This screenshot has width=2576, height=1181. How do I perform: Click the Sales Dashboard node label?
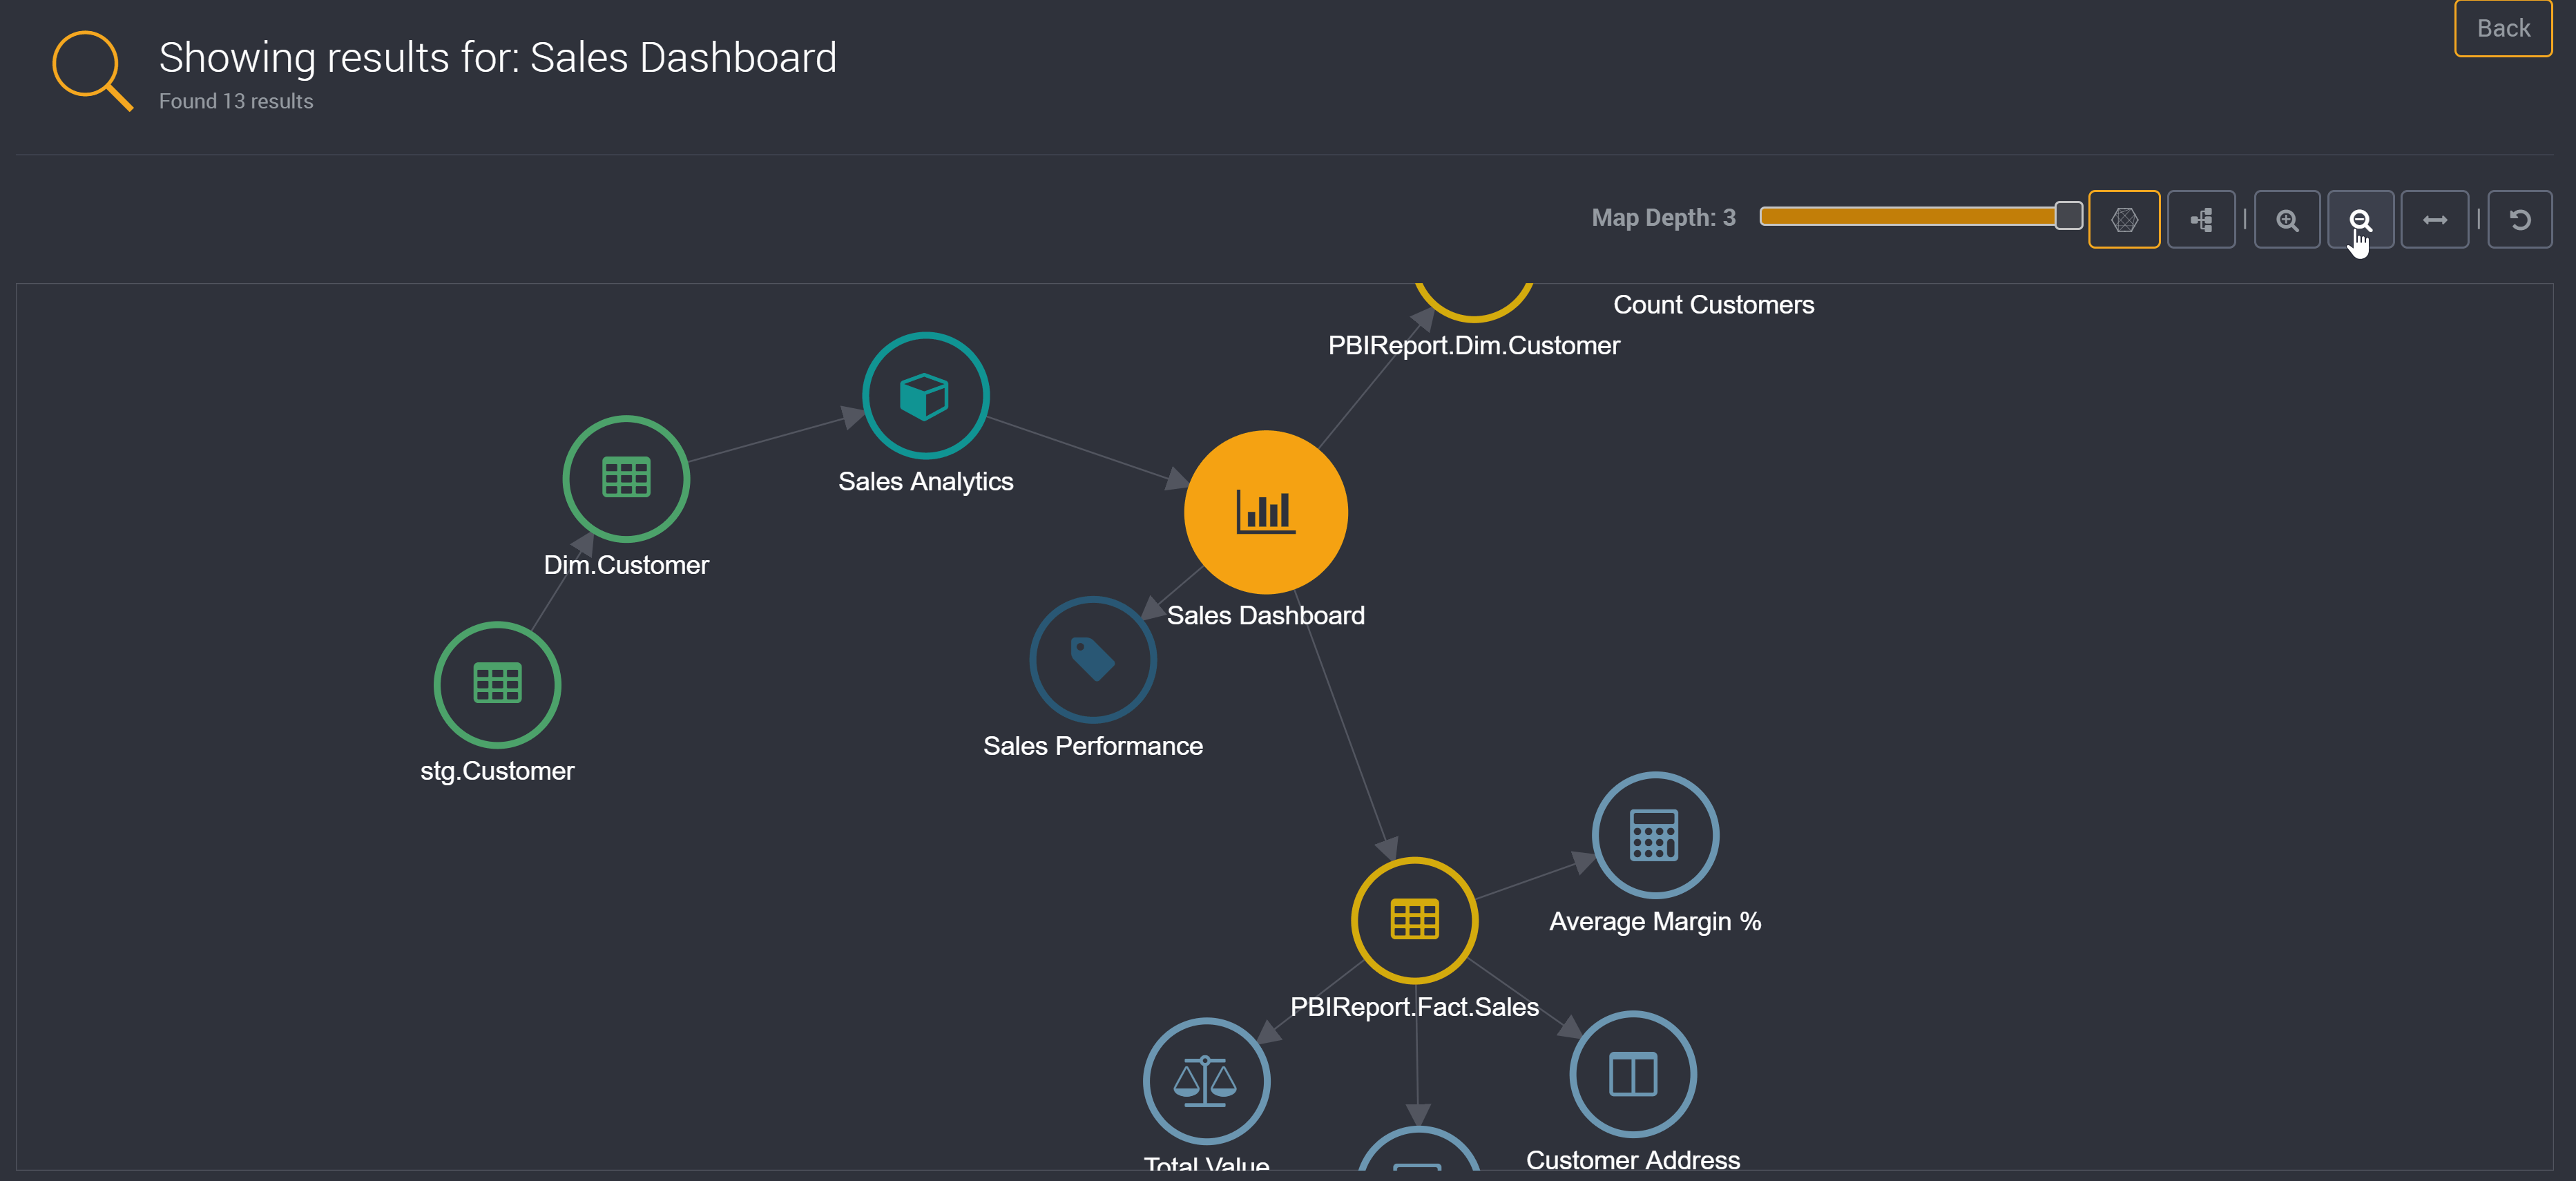click(1266, 615)
